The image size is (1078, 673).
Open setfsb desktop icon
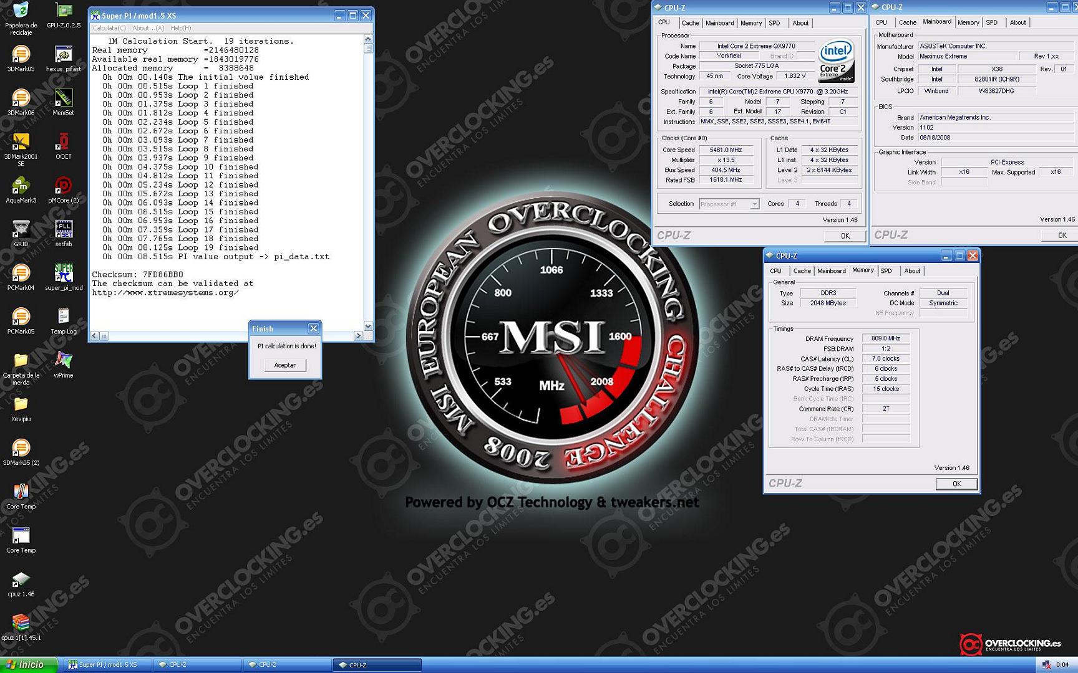(63, 230)
